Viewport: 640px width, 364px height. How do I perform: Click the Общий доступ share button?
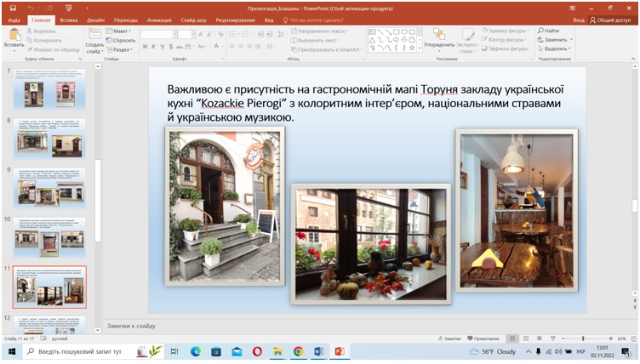coord(610,20)
